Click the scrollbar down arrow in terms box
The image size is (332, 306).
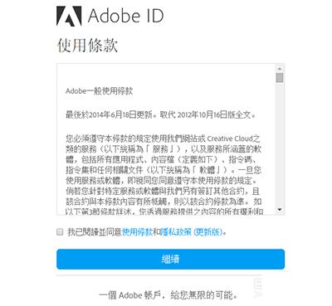click(280, 210)
